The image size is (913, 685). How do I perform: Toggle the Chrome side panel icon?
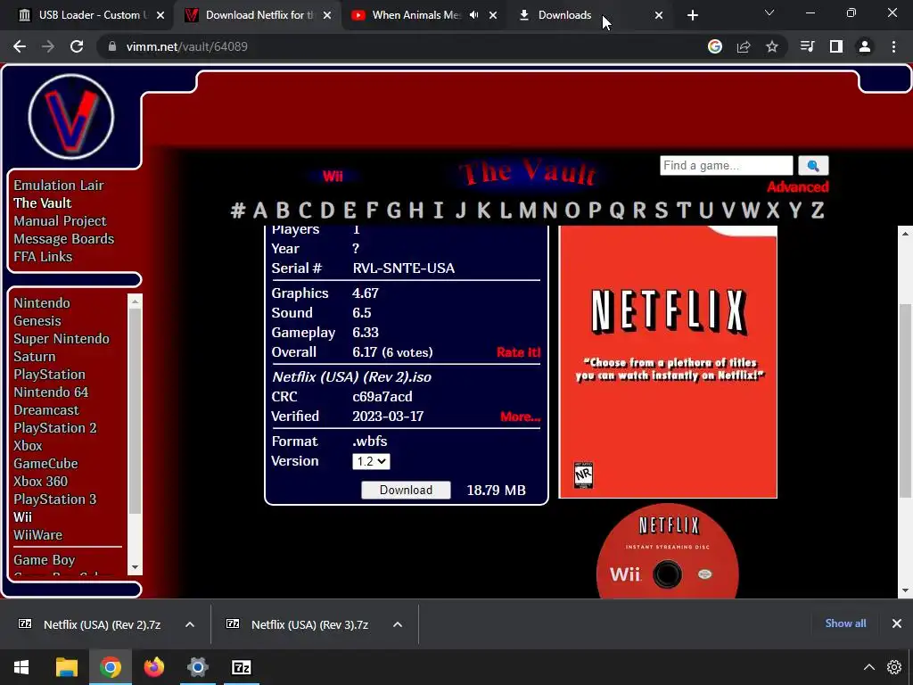tap(836, 46)
